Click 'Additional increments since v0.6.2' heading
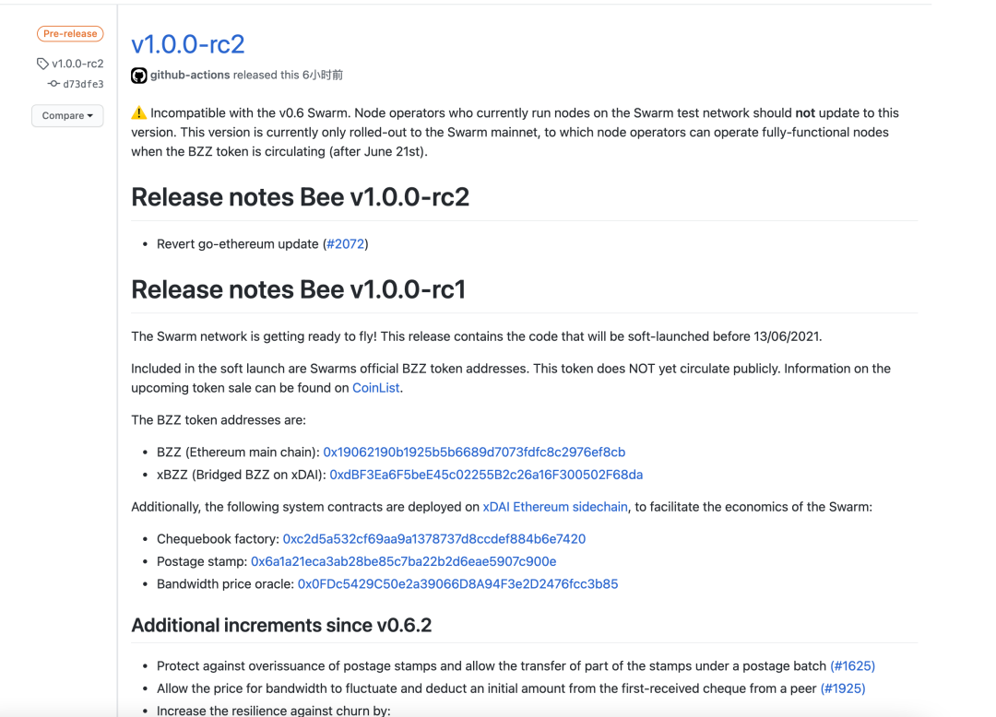Viewport: 996px width, 717px height. click(x=281, y=626)
